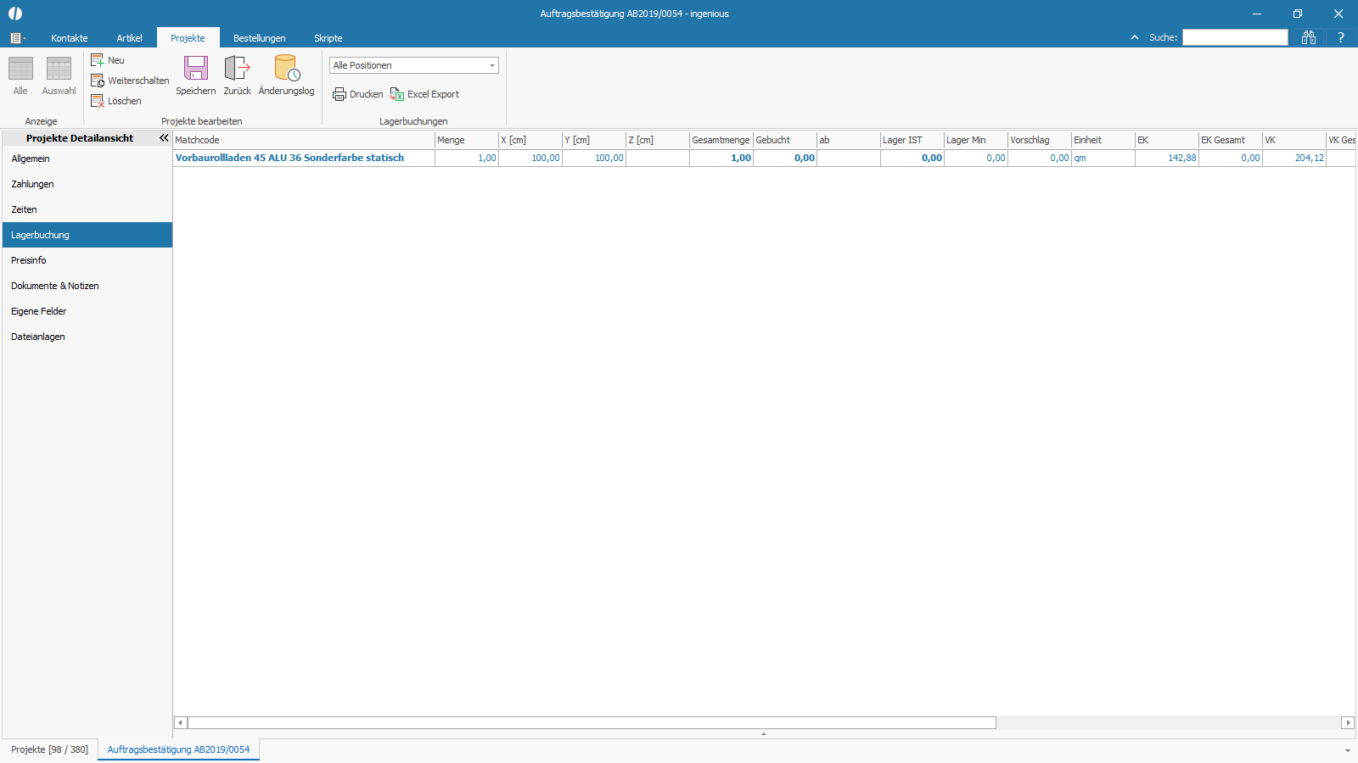This screenshot has width=1358, height=763.
Task: Open the Zahlungen section
Action: pyautogui.click(x=87, y=184)
